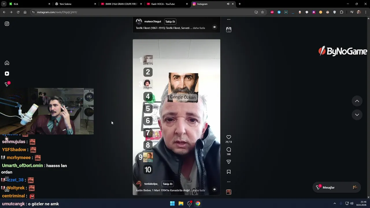The width and height of the screenshot is (370, 208).
Task: Go forward in browser history
Action: coord(11,12)
